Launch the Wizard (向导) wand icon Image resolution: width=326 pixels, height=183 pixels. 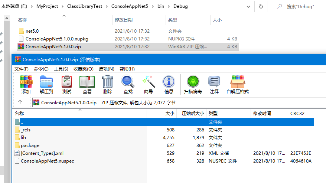[x=149, y=82]
